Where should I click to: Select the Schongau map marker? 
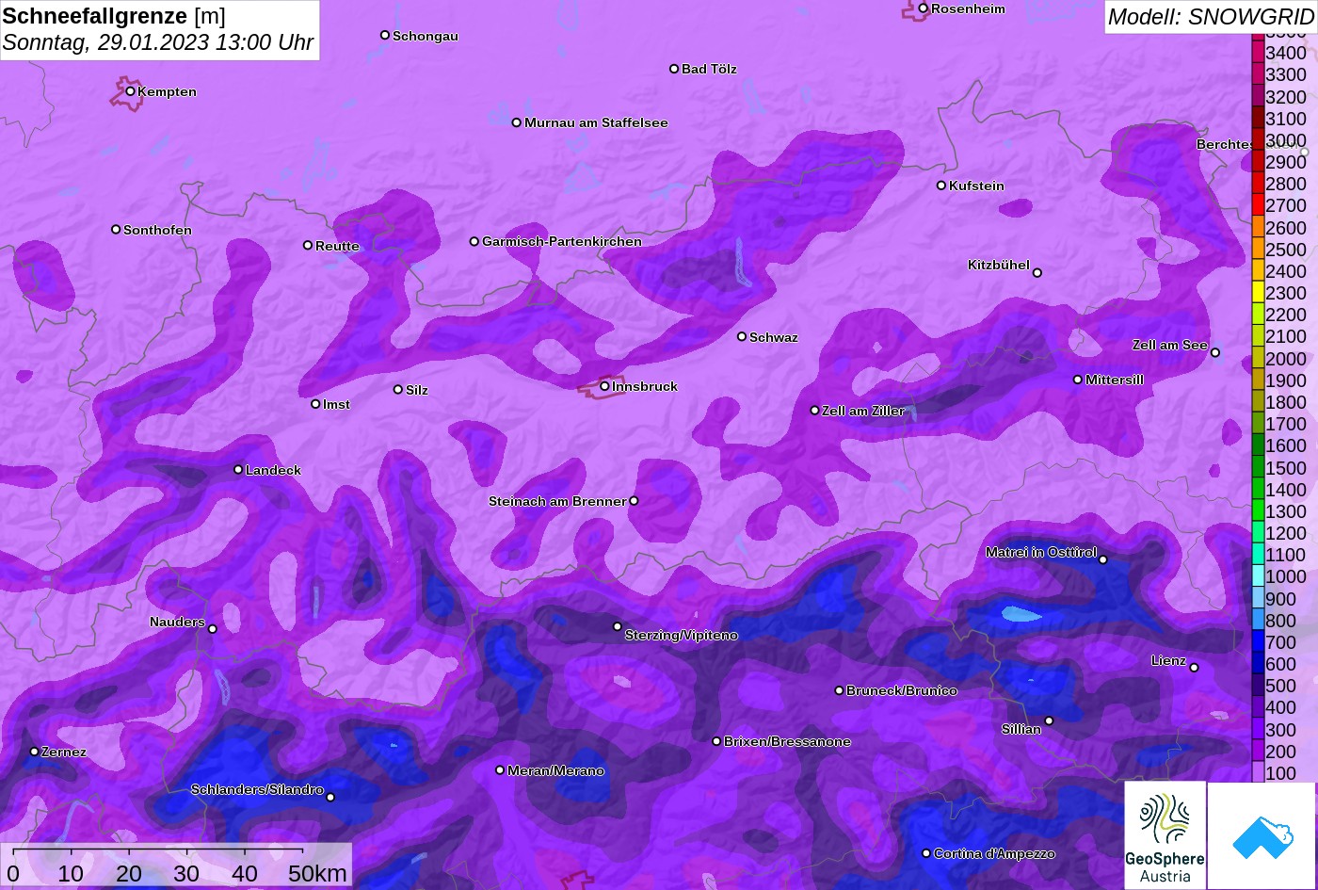385,35
